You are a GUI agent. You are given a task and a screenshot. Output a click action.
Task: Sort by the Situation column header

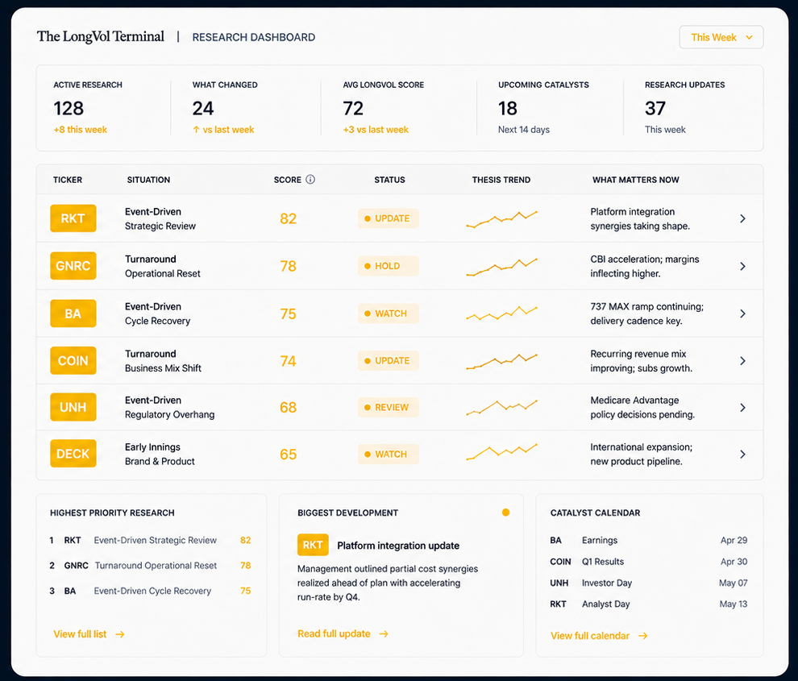148,180
